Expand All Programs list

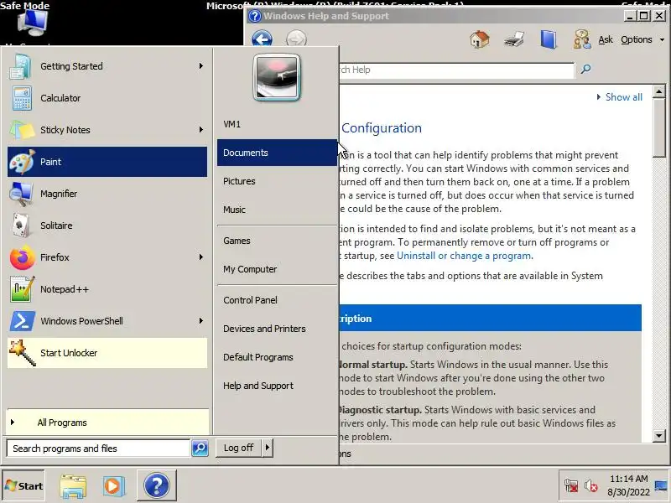[107, 423]
